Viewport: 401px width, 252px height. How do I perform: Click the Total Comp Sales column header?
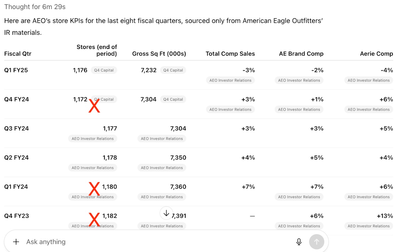(x=230, y=54)
